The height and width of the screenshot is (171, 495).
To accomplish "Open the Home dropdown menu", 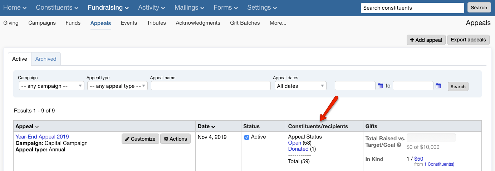I will pos(15,7).
